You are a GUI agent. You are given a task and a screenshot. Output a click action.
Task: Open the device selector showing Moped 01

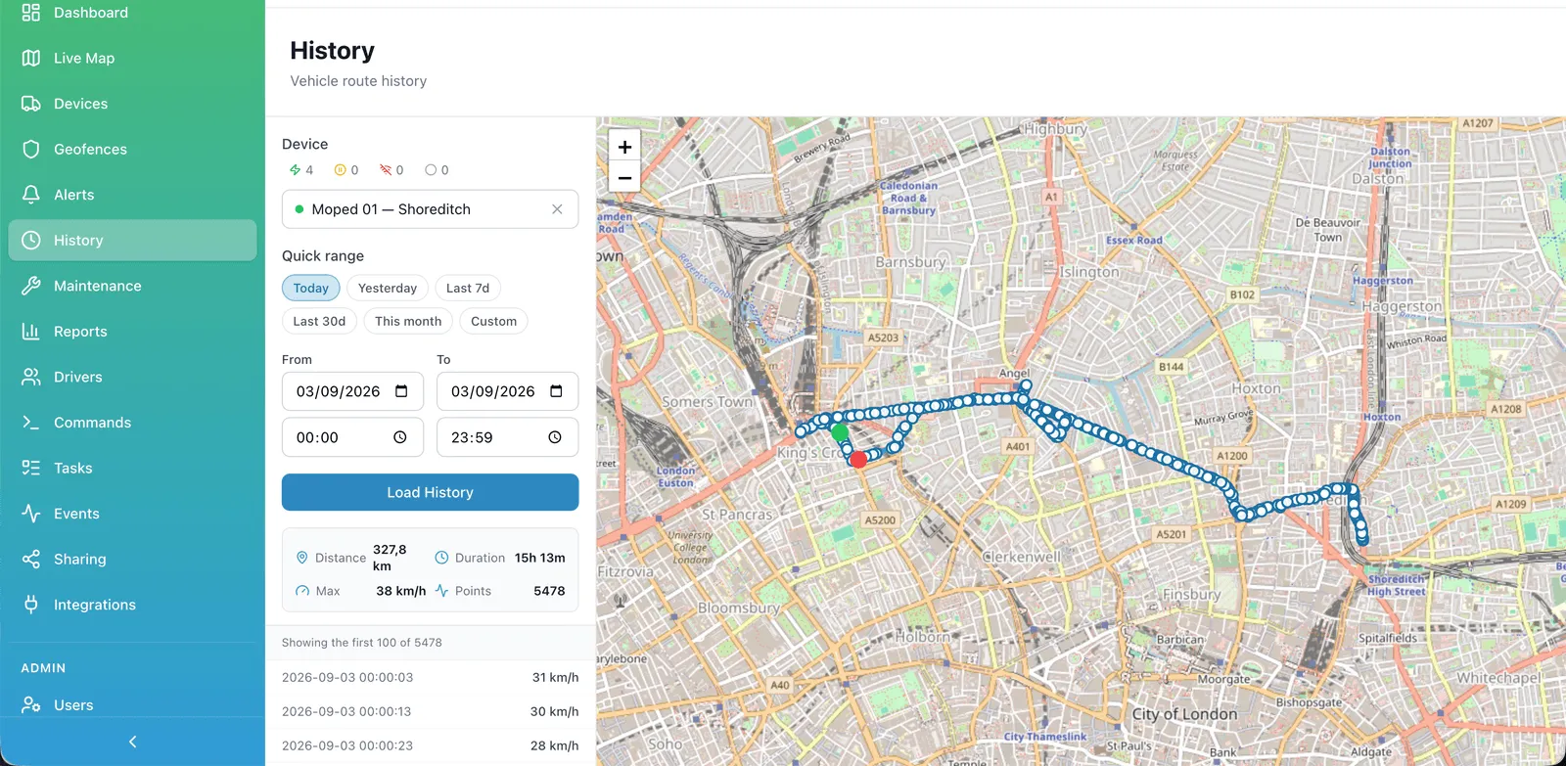pyautogui.click(x=430, y=209)
